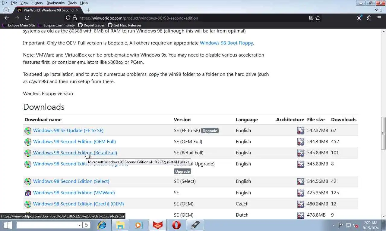Open the Windows Start button
Image resolution: width=386 pixels, height=231 pixels.
point(8,225)
